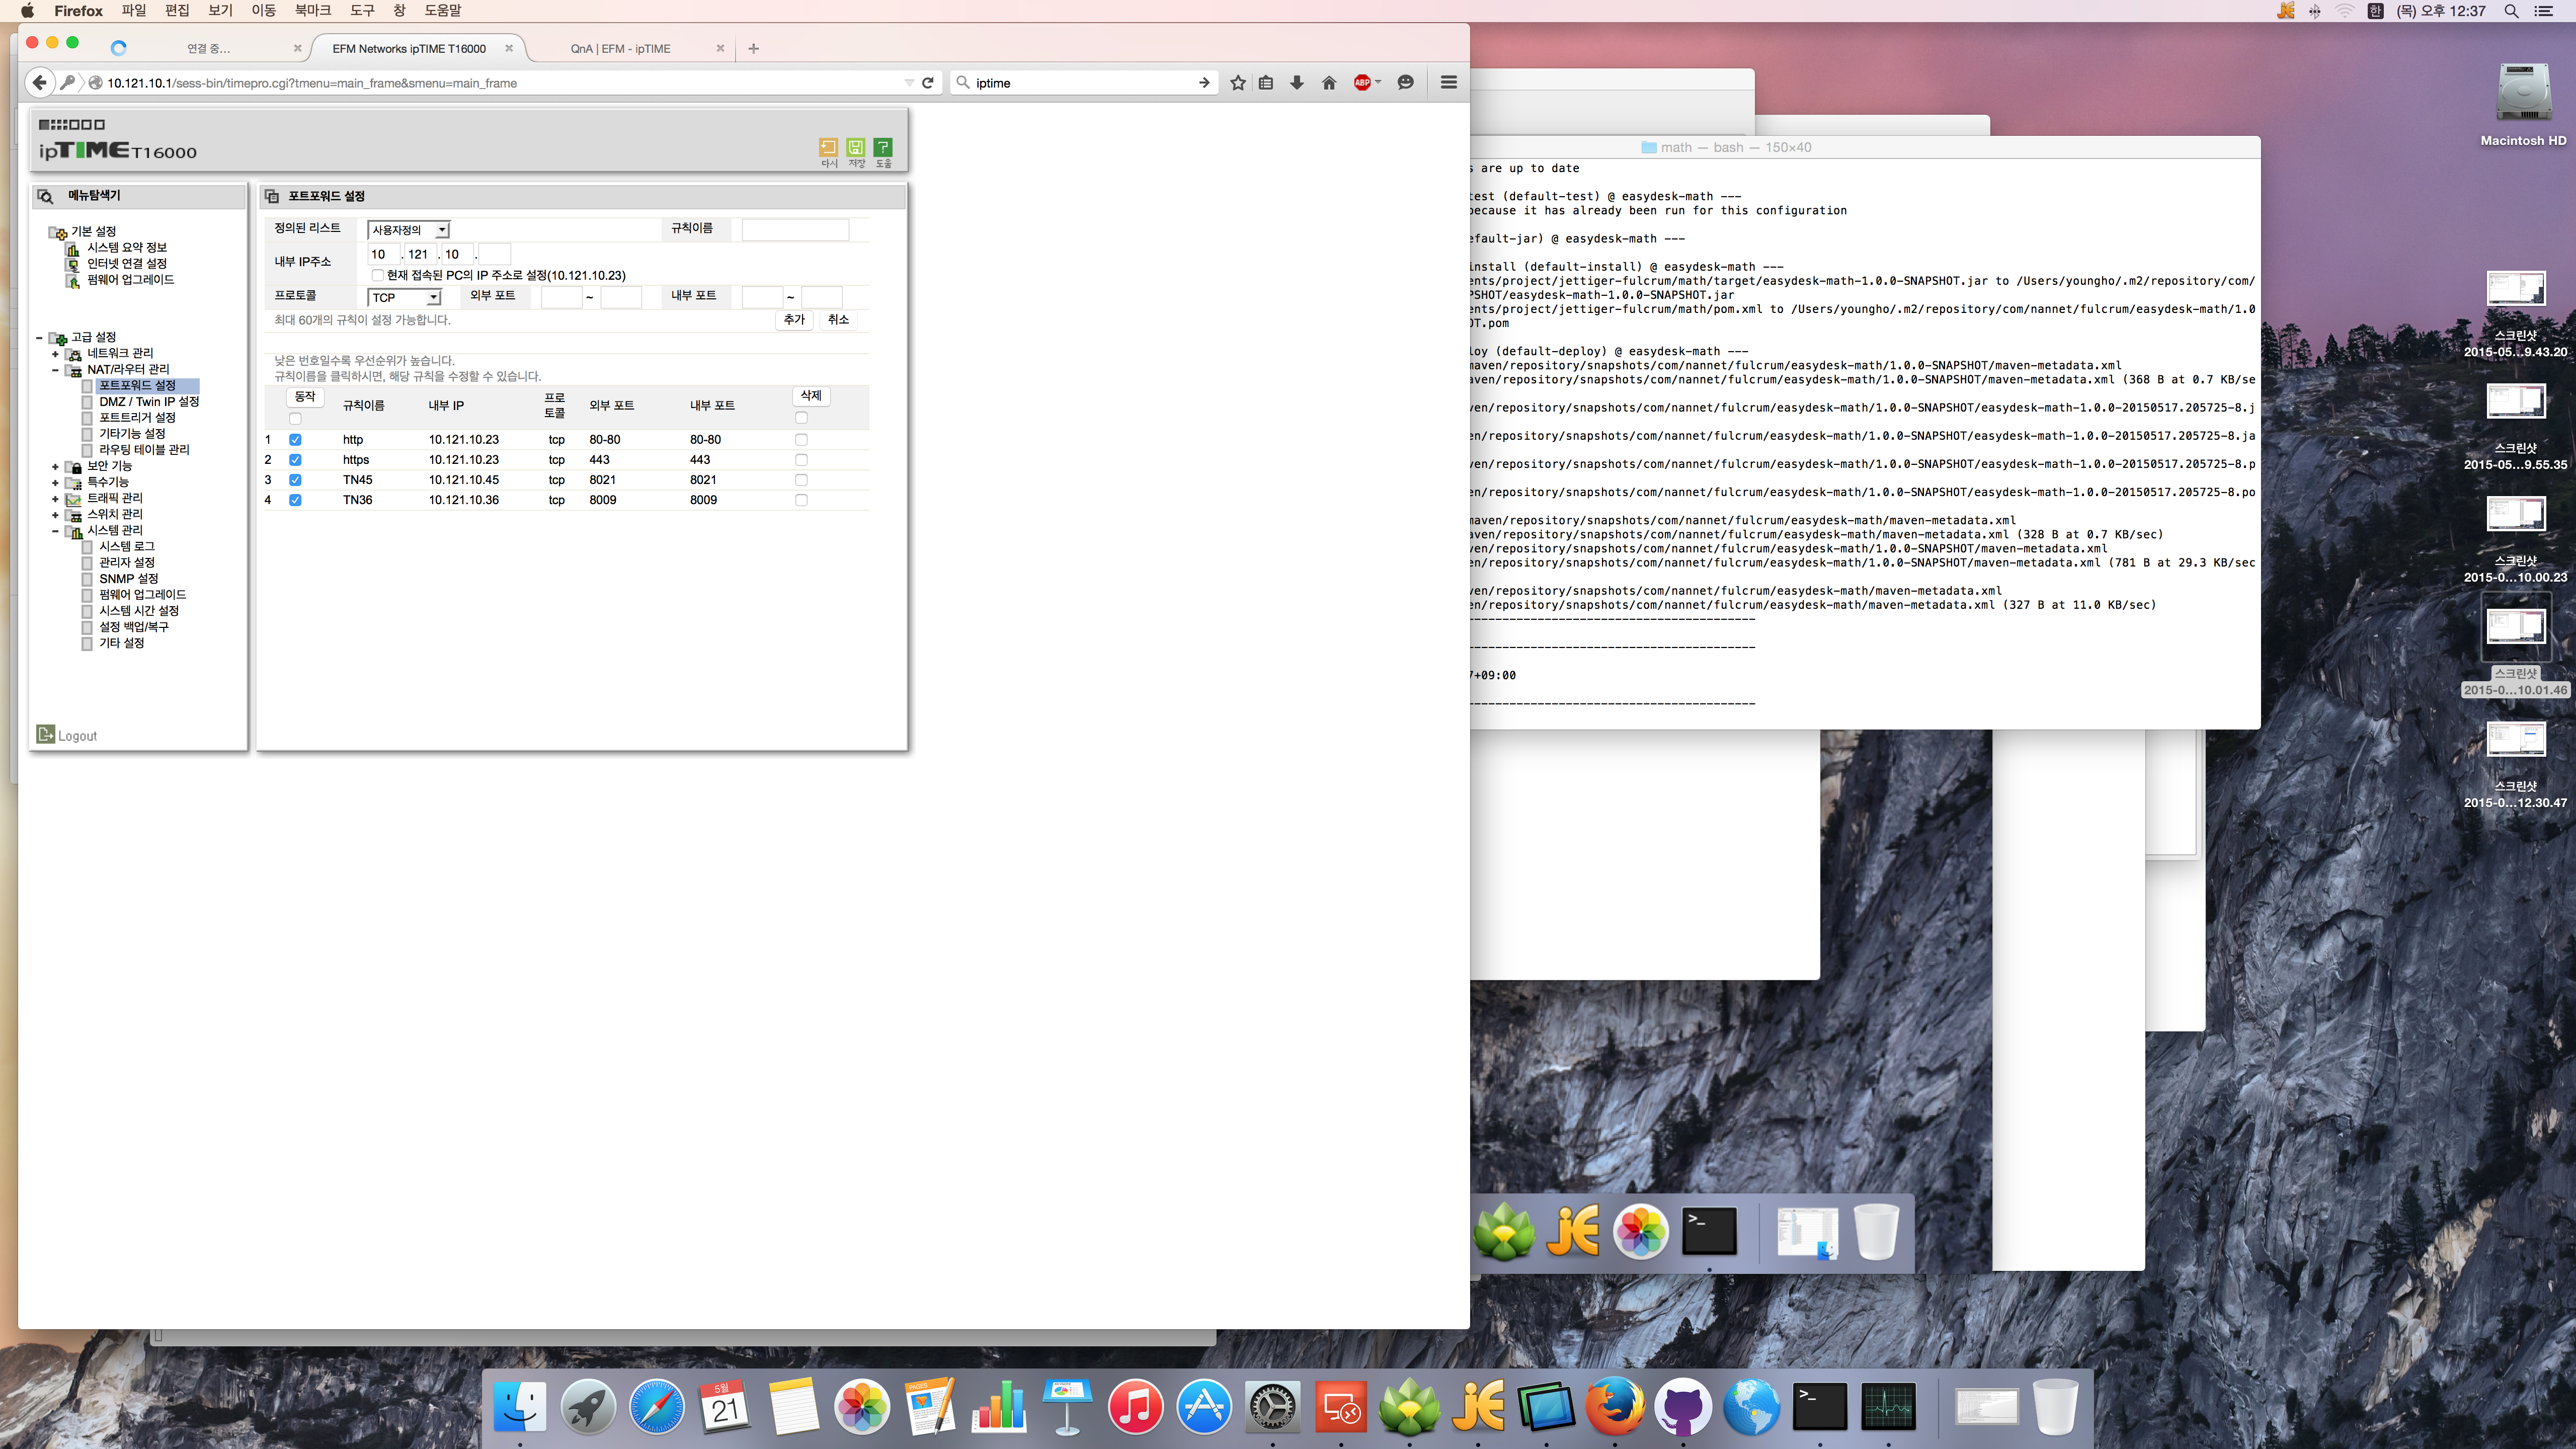Viewport: 2576px width, 1449px height.
Task: Click rule name TN45 to edit it
Action: coord(357,480)
